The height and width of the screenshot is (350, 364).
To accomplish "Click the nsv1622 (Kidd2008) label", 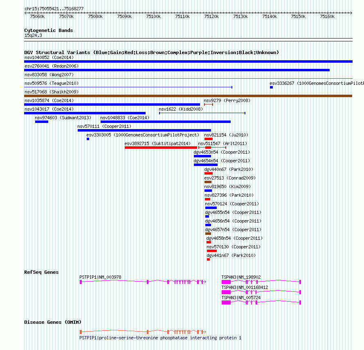I will (x=181, y=109).
